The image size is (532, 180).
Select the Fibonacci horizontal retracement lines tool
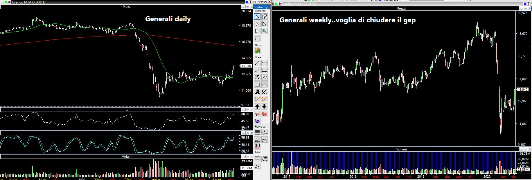257,132
